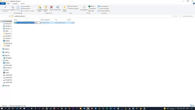
Task: Click Nichts auswählen in ribbon
Action: 103,9
